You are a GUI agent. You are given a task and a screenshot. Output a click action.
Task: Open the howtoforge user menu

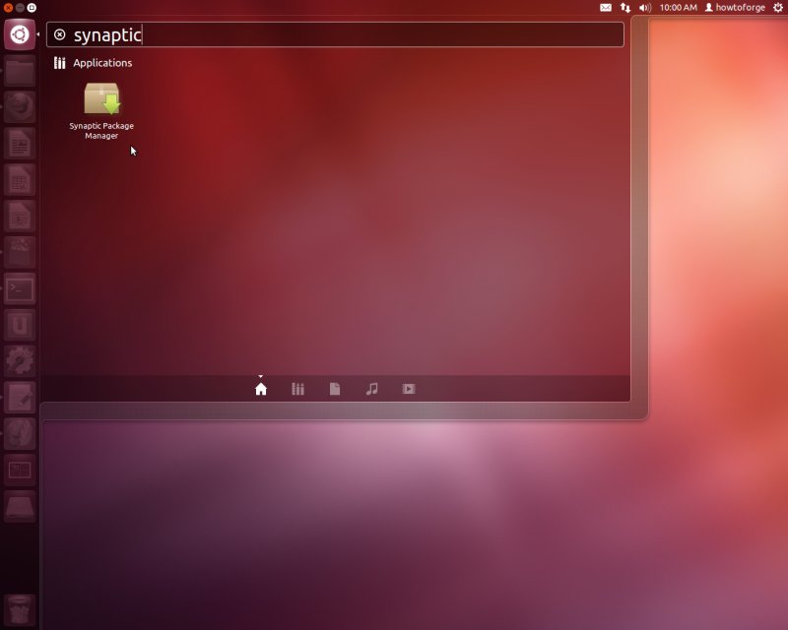pos(735,8)
